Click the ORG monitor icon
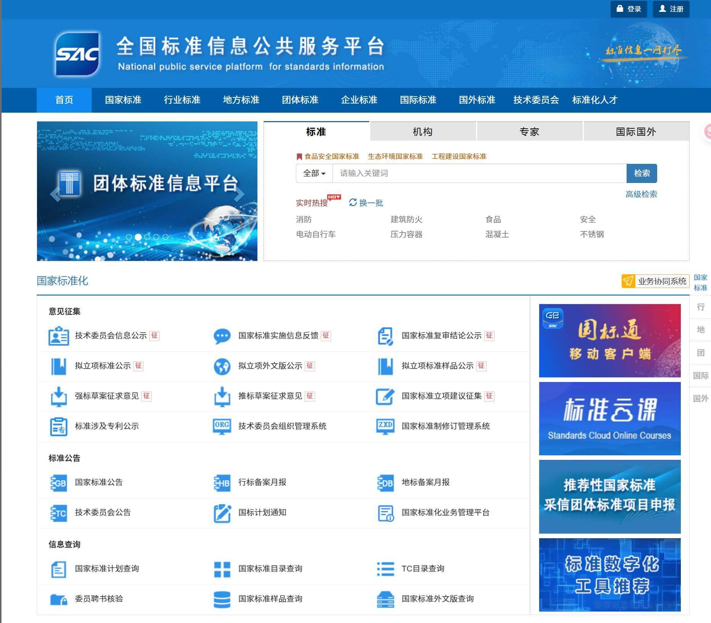Image resolution: width=711 pixels, height=623 pixels. 222,426
